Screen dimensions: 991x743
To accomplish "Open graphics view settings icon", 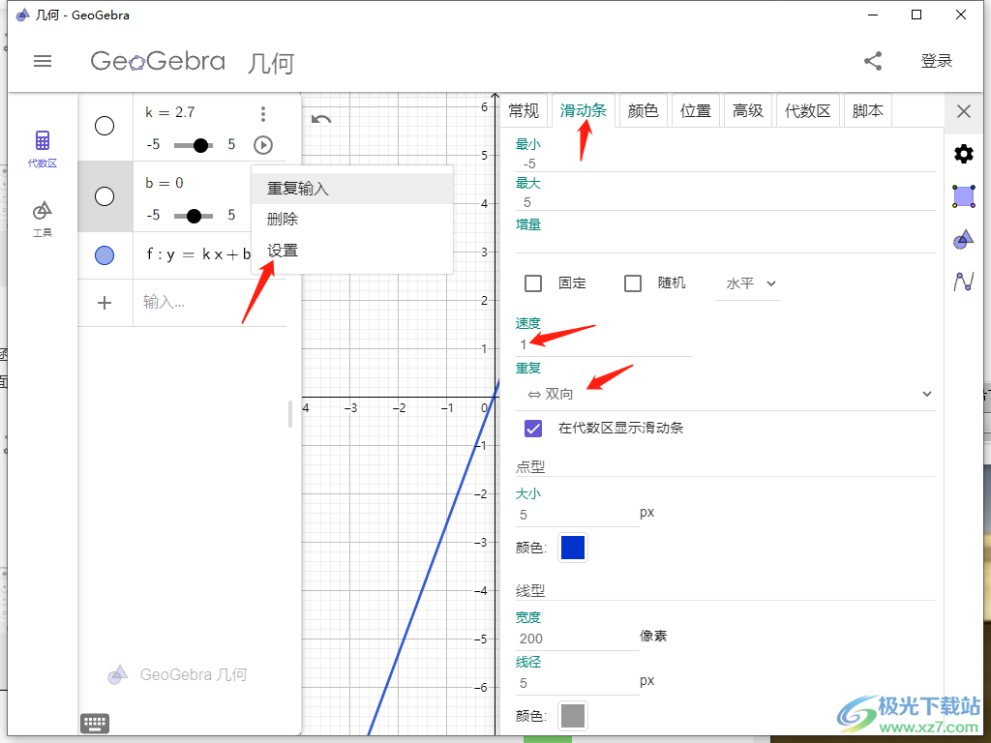I will pyautogui.click(x=964, y=239).
